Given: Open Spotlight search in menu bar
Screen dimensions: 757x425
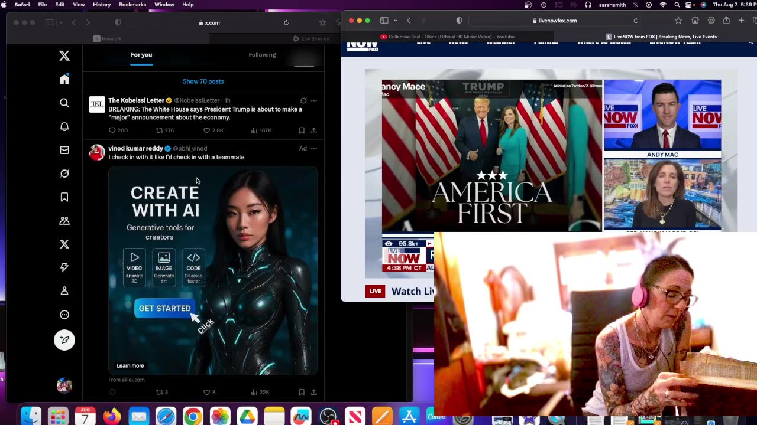Looking at the screenshot, I should [677, 5].
